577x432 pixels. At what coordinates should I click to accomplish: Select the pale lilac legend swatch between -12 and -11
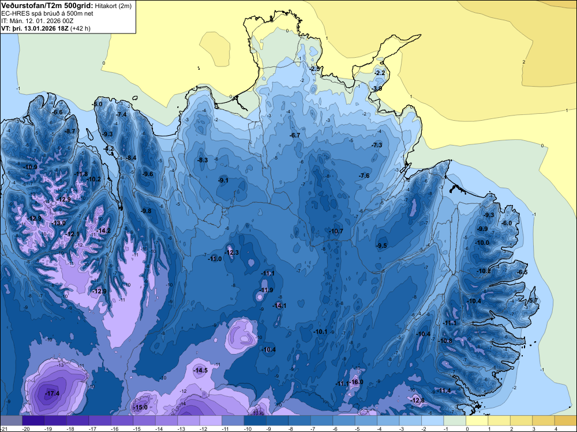211,420
